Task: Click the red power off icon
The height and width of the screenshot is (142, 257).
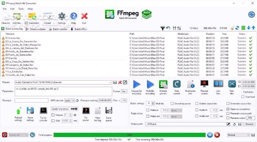Action: tap(4, 135)
